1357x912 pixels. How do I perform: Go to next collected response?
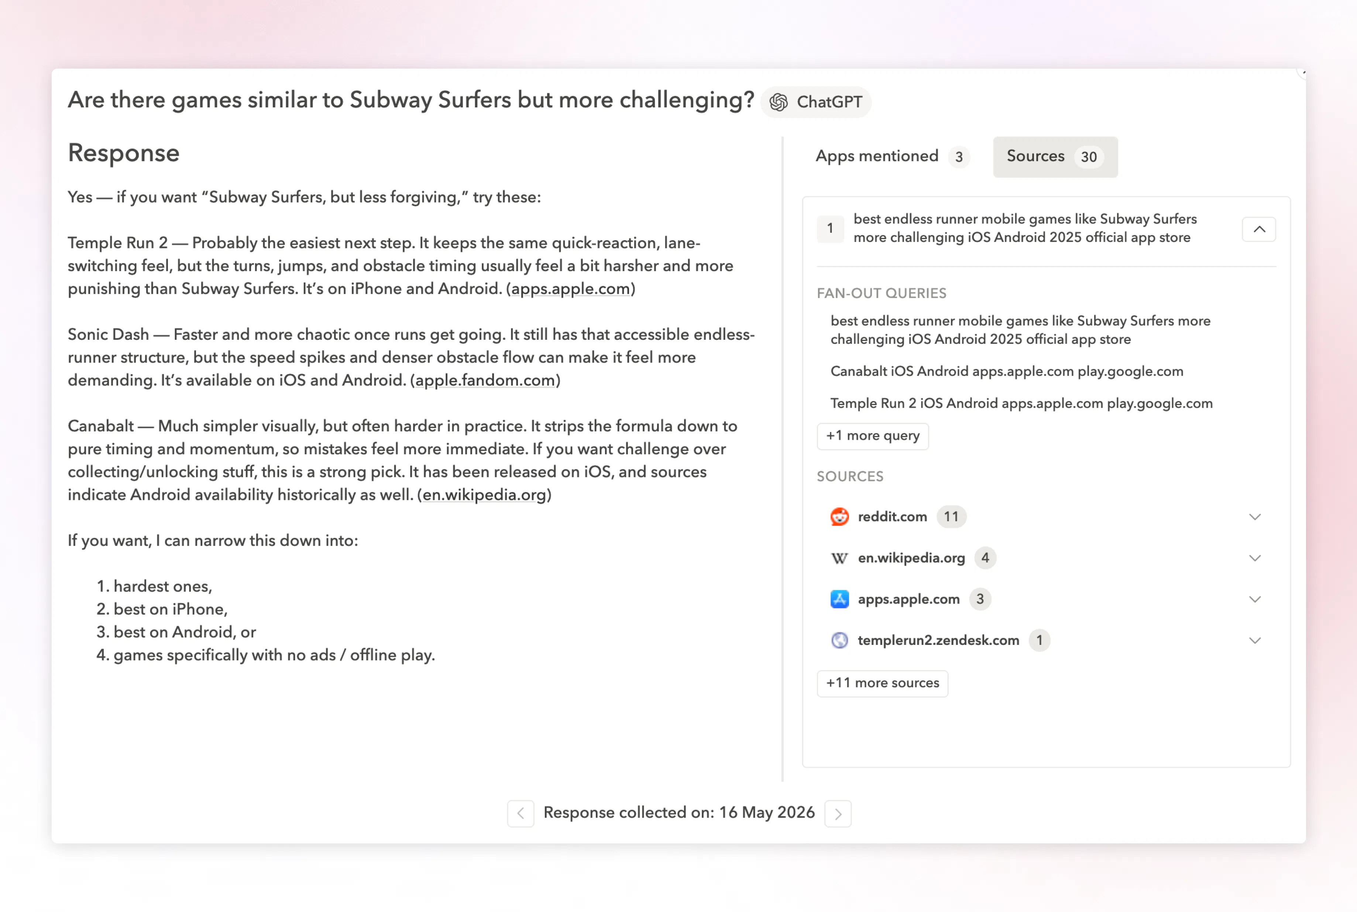click(x=838, y=813)
